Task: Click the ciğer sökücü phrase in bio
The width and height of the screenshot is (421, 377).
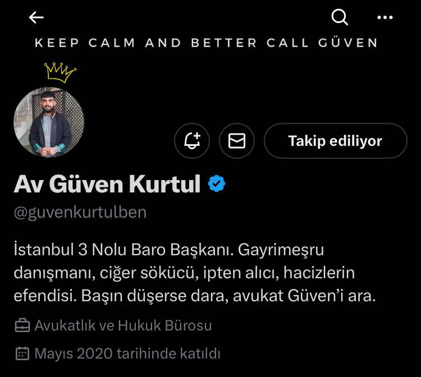Action: pos(149,273)
